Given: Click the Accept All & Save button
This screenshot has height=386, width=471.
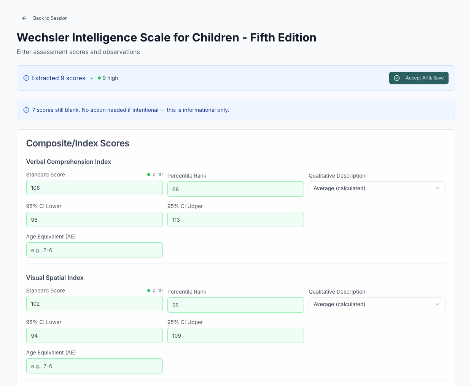Looking at the screenshot, I should [419, 78].
